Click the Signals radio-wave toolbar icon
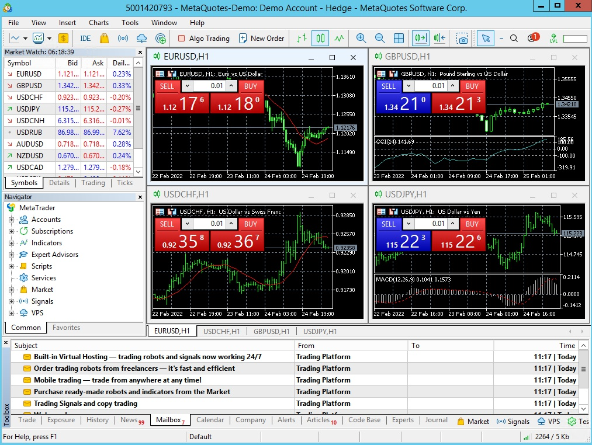Screen dimensions: 592x445 pyautogui.click(x=123, y=38)
